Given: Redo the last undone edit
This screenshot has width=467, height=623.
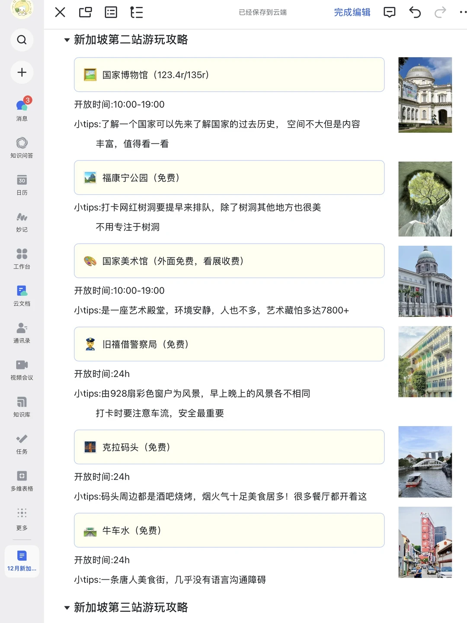Looking at the screenshot, I should pyautogui.click(x=440, y=12).
